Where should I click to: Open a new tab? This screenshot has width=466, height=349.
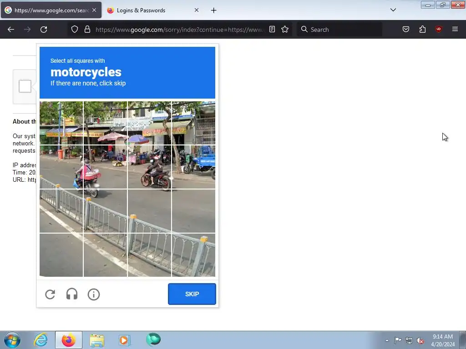pos(214,10)
